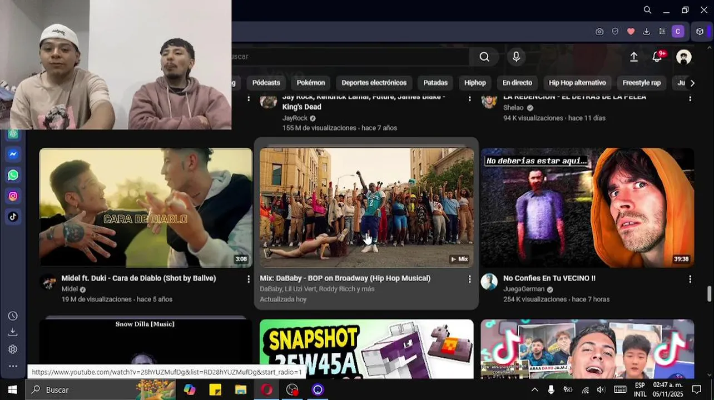The image size is (714, 400).
Task: Open WhatsApp in the Opera sidebar
Action: [x=13, y=175]
